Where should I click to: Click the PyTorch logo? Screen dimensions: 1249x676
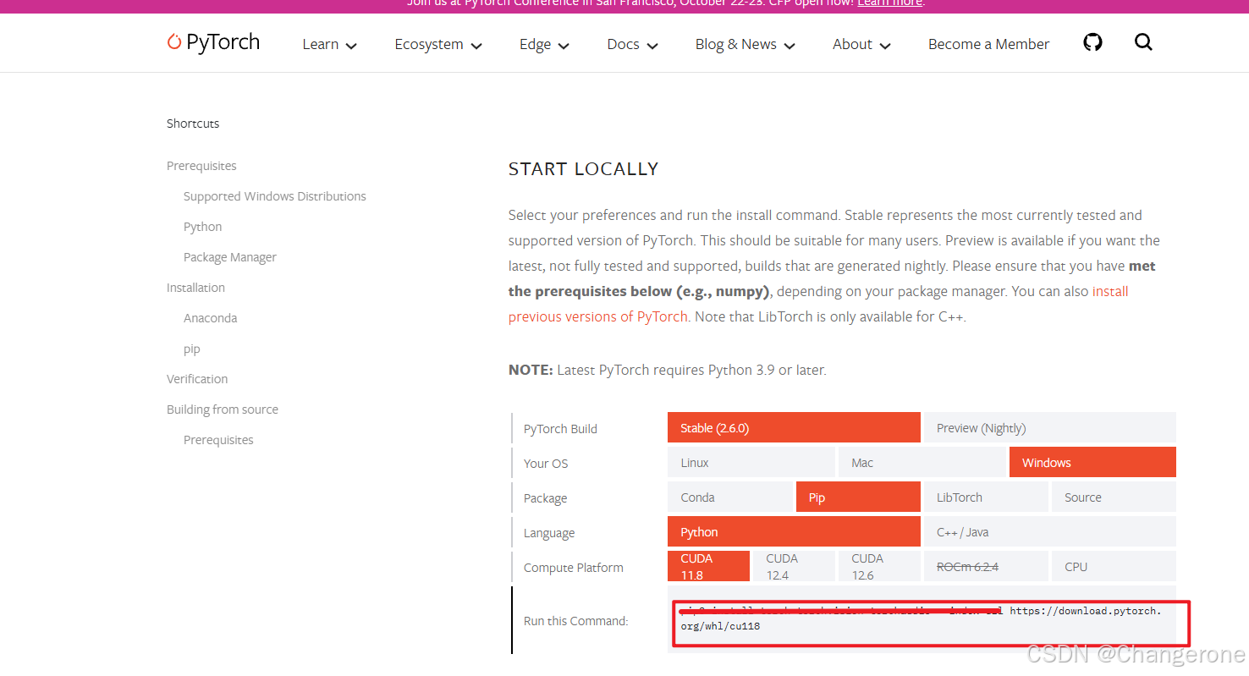coord(213,42)
